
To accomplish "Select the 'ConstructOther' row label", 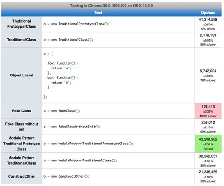I will 22,176.
